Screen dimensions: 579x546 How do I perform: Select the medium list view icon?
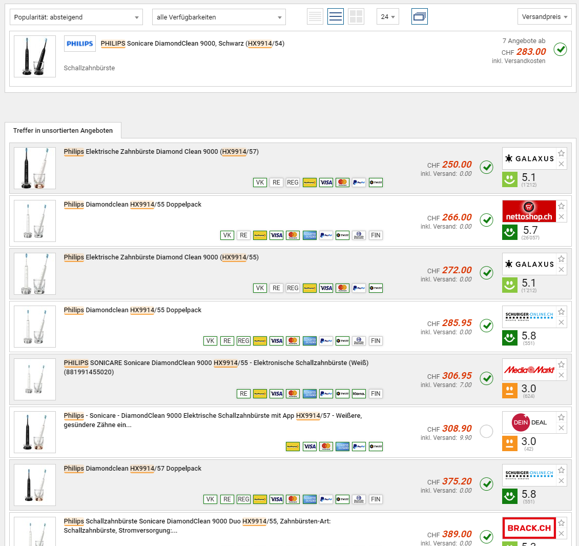pos(336,16)
